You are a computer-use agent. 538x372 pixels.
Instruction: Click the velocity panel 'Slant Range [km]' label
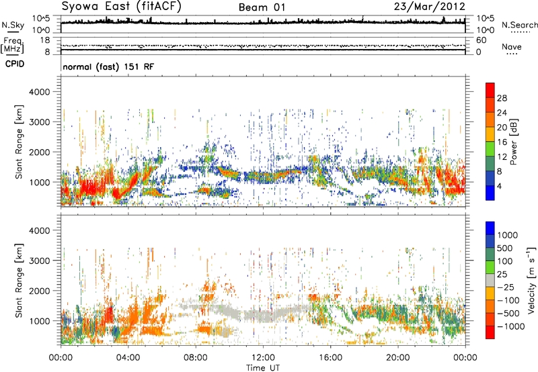(19, 281)
